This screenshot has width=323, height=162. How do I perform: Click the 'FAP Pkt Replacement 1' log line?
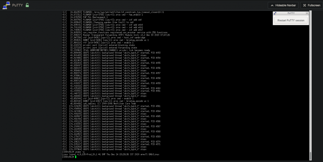(x=85, y=17)
